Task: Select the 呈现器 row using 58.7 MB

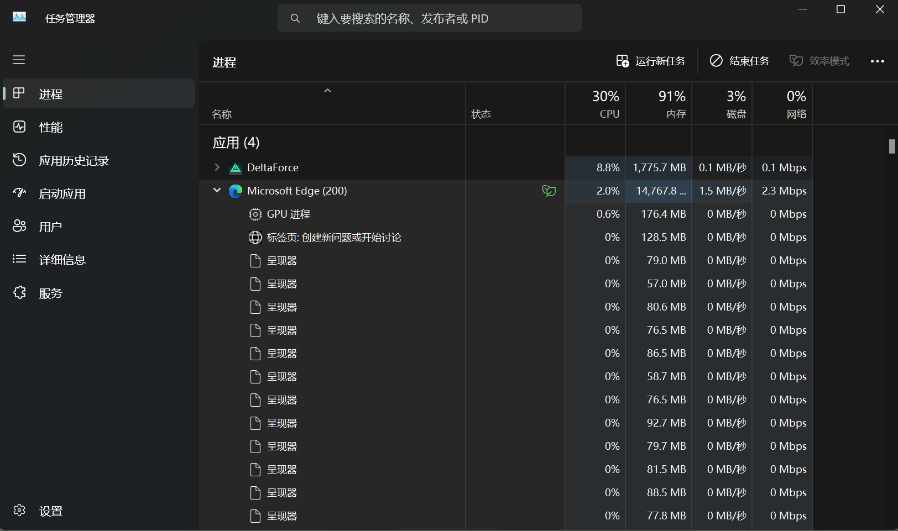Action: pyautogui.click(x=505, y=376)
